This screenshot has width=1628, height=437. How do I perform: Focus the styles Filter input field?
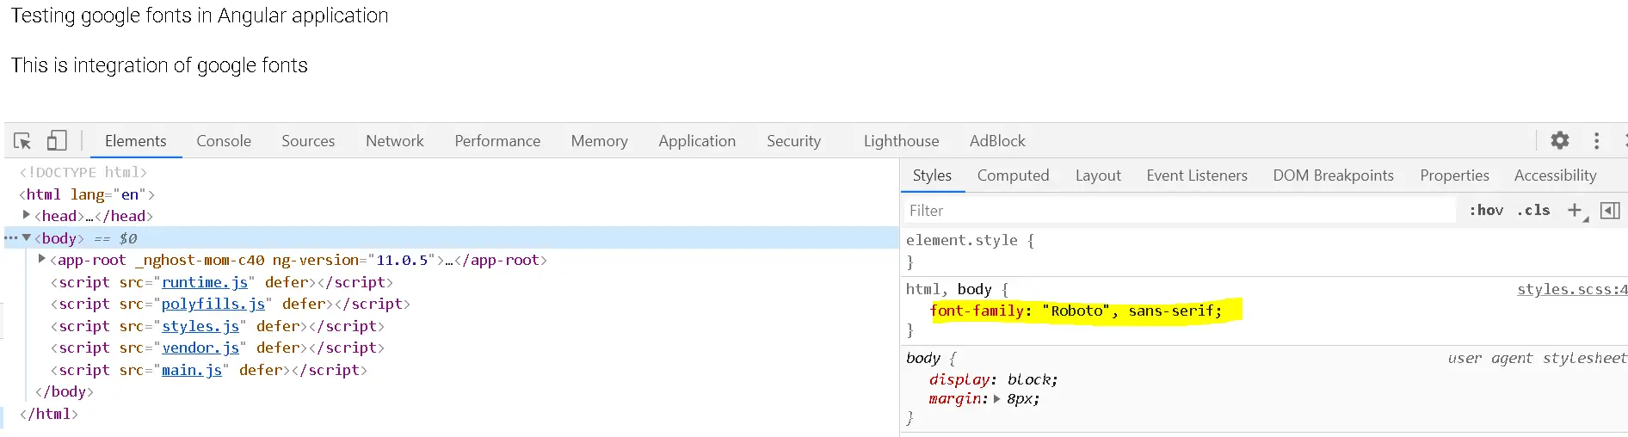(1179, 211)
